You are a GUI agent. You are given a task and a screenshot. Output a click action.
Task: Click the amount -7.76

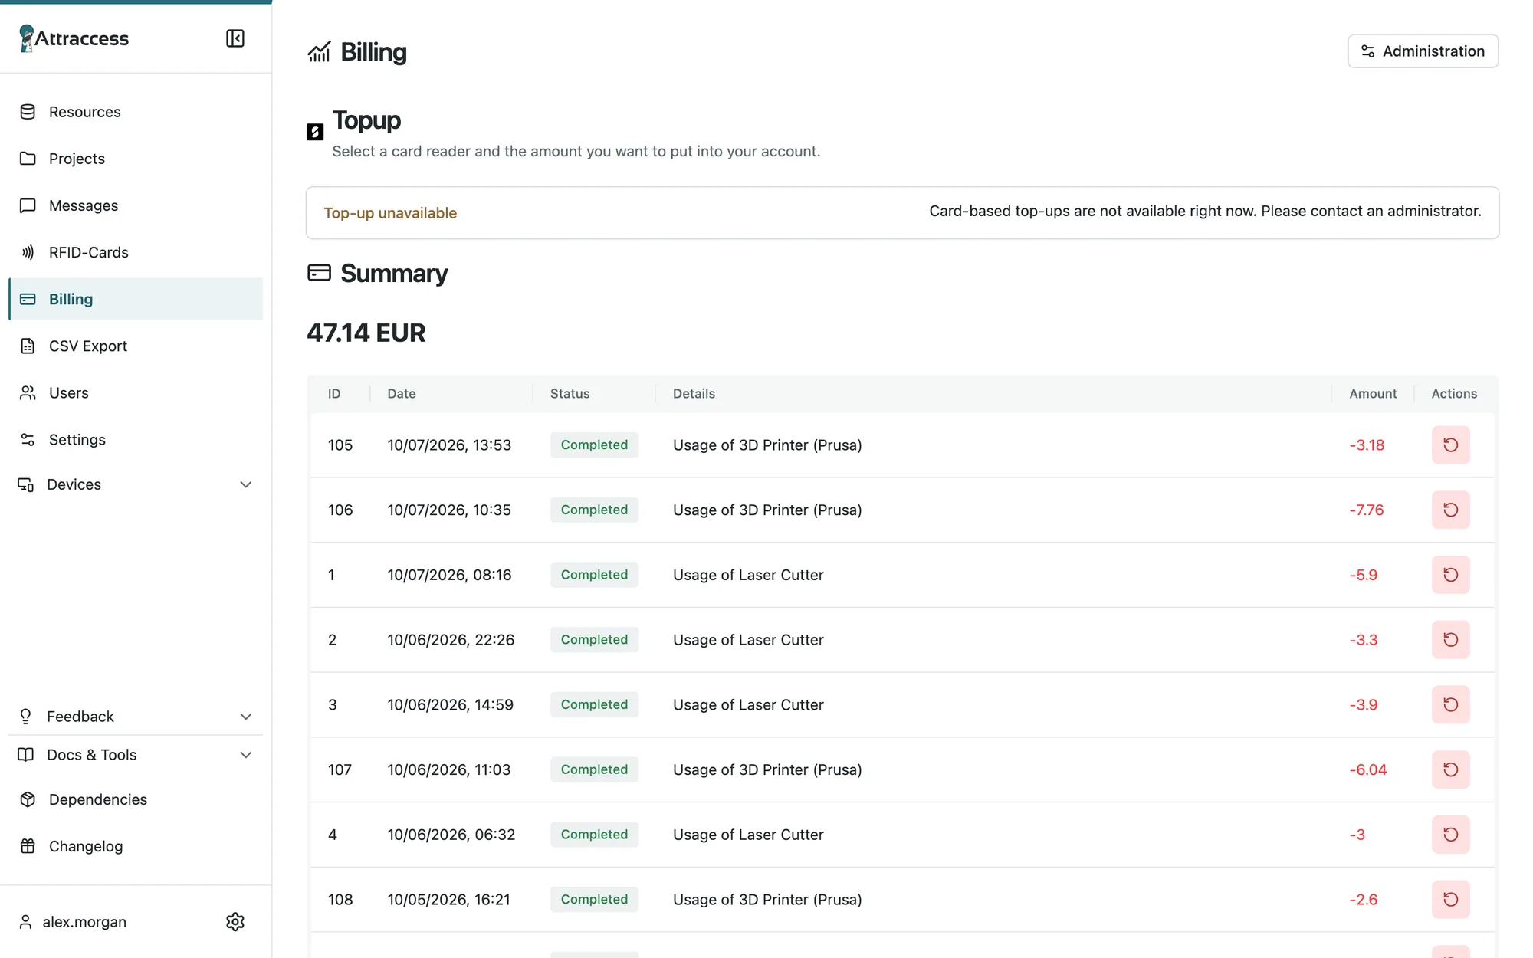(1367, 510)
